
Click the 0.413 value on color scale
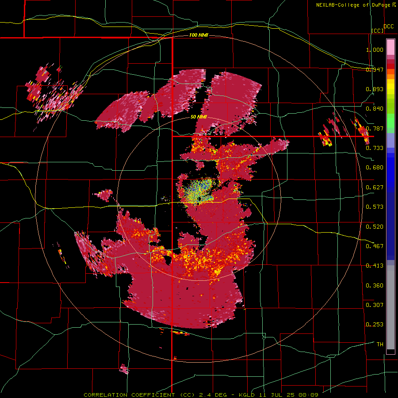coord(375,266)
